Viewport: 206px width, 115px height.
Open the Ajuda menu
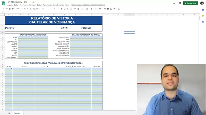(x=67, y=5)
